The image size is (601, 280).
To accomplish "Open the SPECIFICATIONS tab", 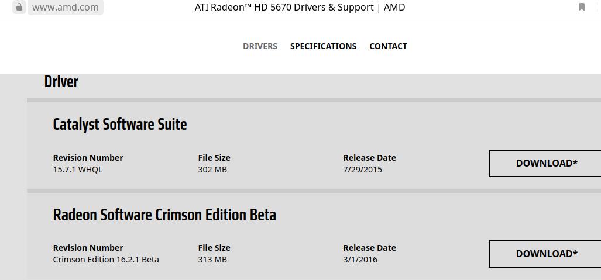I will pyautogui.click(x=323, y=46).
